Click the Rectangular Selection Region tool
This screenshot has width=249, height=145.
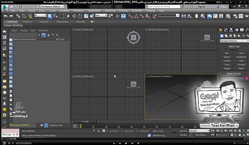(61, 16)
